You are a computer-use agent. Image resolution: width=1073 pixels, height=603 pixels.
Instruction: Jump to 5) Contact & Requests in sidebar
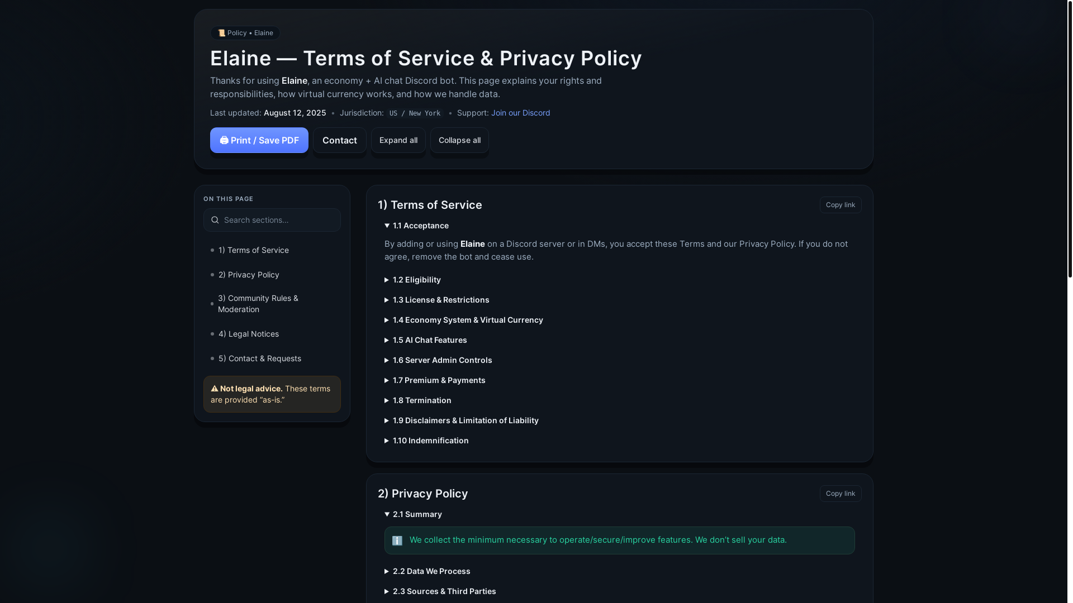tap(272, 358)
